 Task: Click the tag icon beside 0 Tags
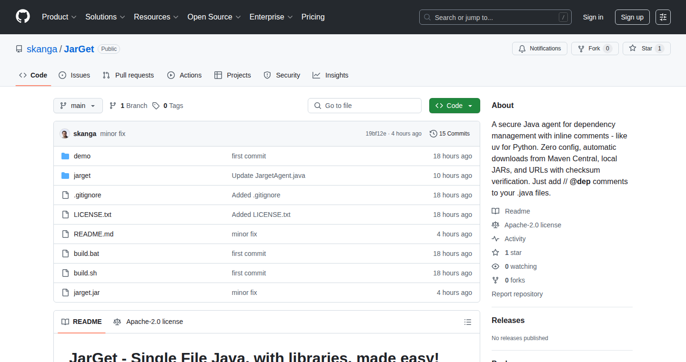(156, 106)
